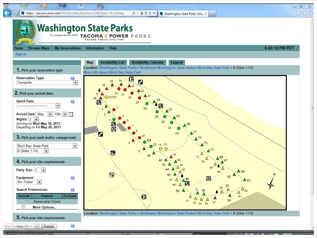Viewport: 317px width, 238px height.
Task: Open the Birch Bay State Park dropdown
Action: tap(75, 146)
